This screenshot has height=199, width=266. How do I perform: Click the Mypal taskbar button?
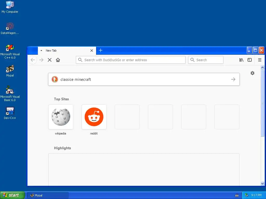48,195
